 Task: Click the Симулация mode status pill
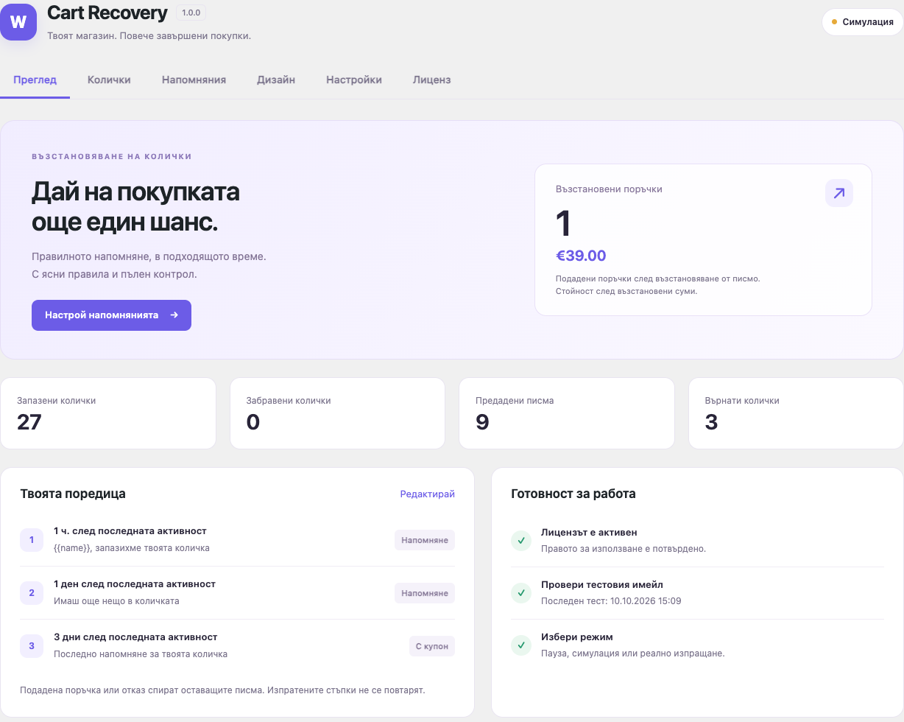click(x=862, y=22)
